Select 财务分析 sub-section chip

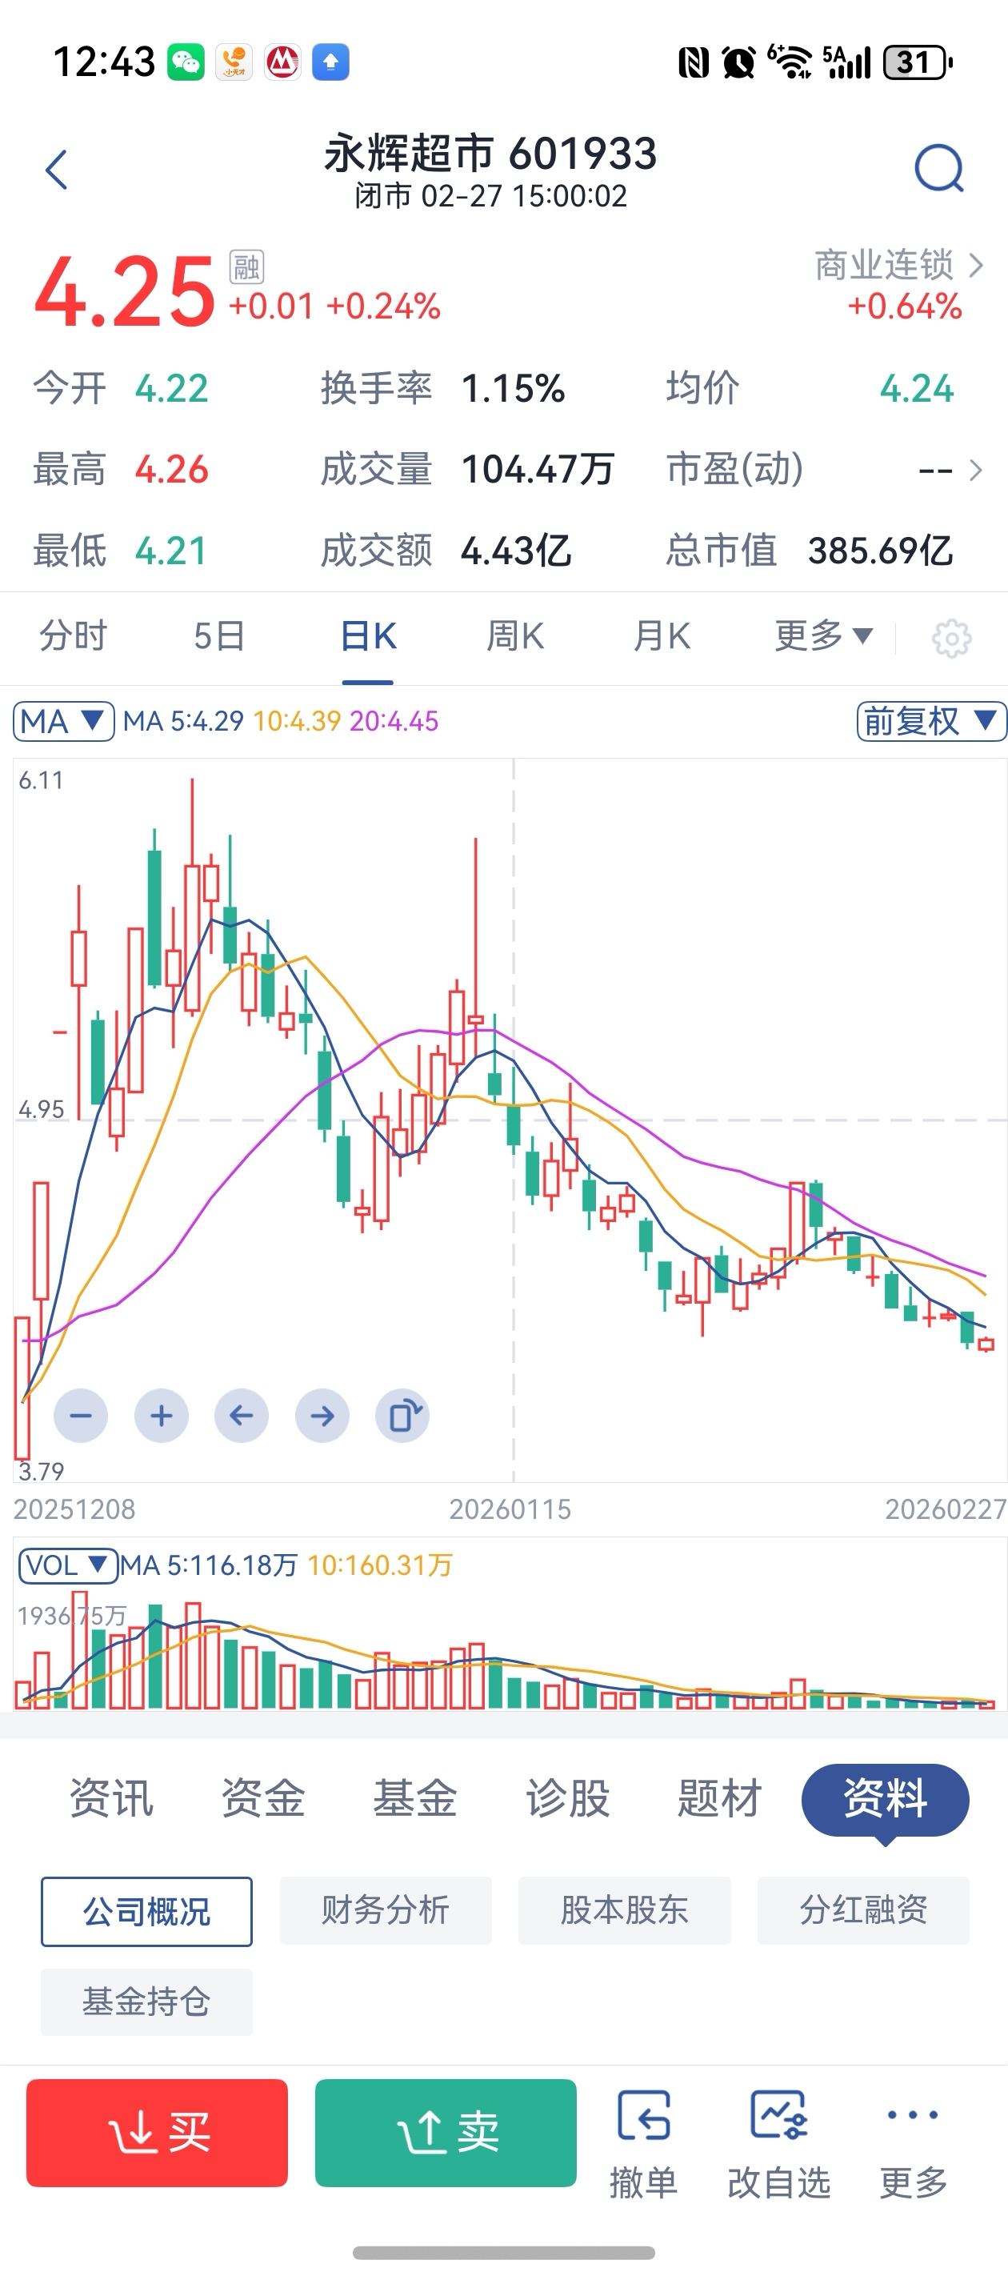[386, 1911]
